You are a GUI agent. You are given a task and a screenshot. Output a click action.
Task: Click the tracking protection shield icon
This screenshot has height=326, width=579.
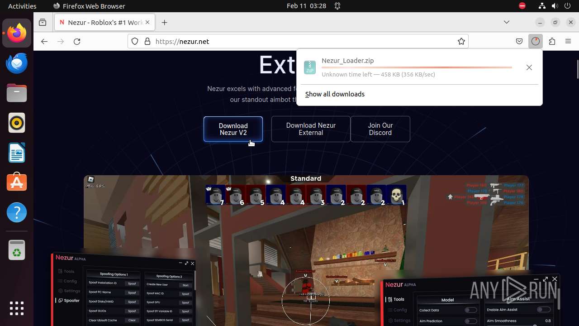point(135,41)
